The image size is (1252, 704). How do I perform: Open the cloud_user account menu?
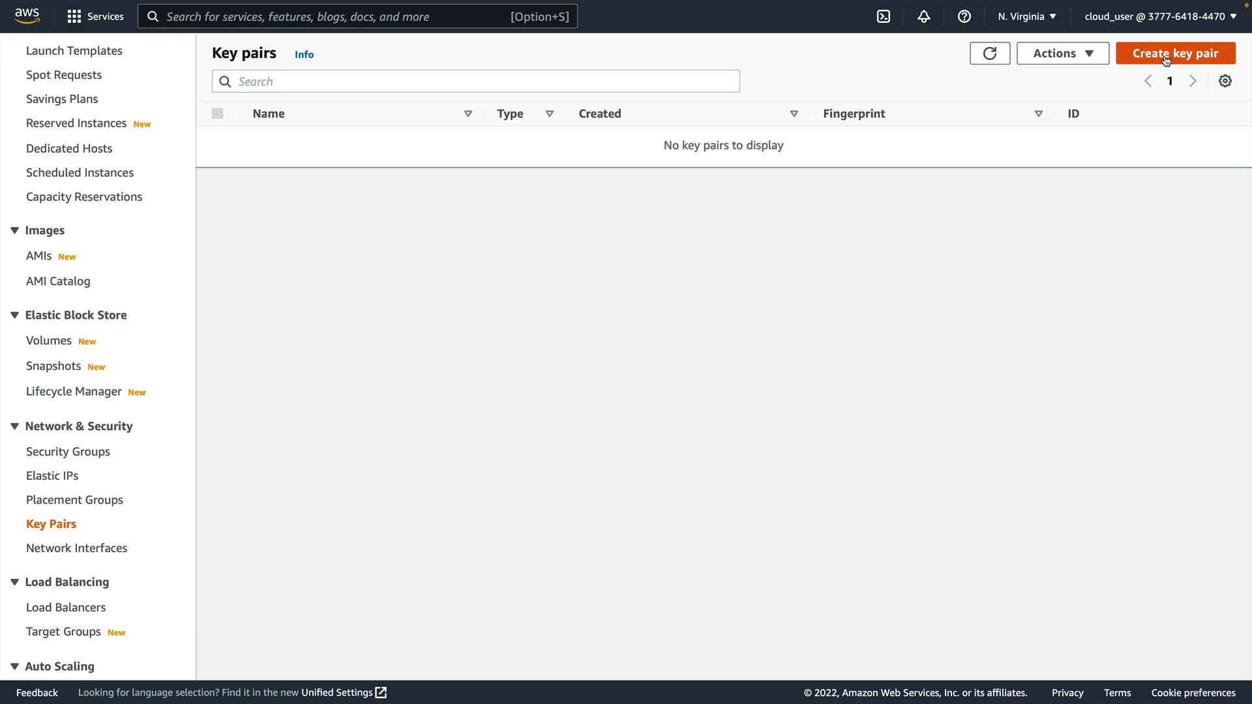click(x=1160, y=16)
